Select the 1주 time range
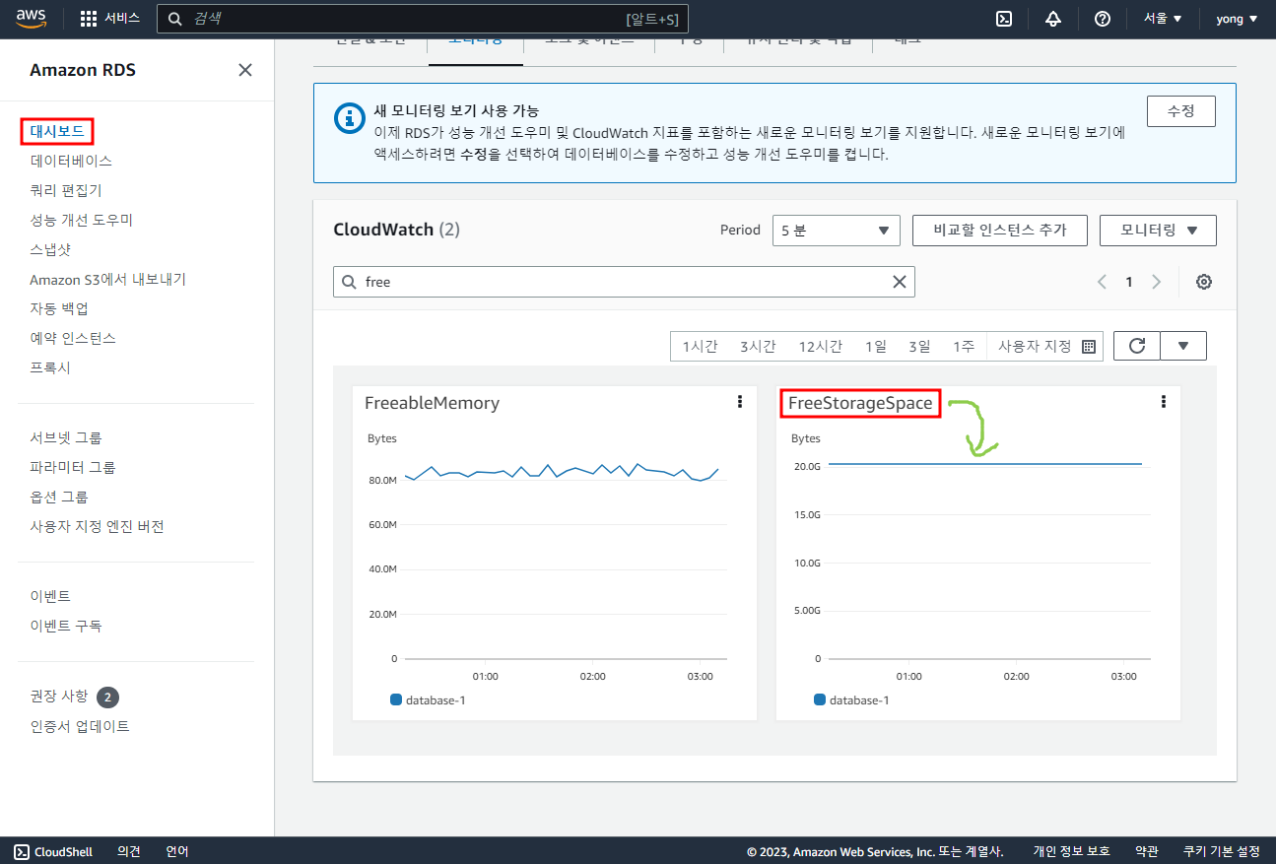Viewport: 1276px width, 864px height. click(x=964, y=347)
